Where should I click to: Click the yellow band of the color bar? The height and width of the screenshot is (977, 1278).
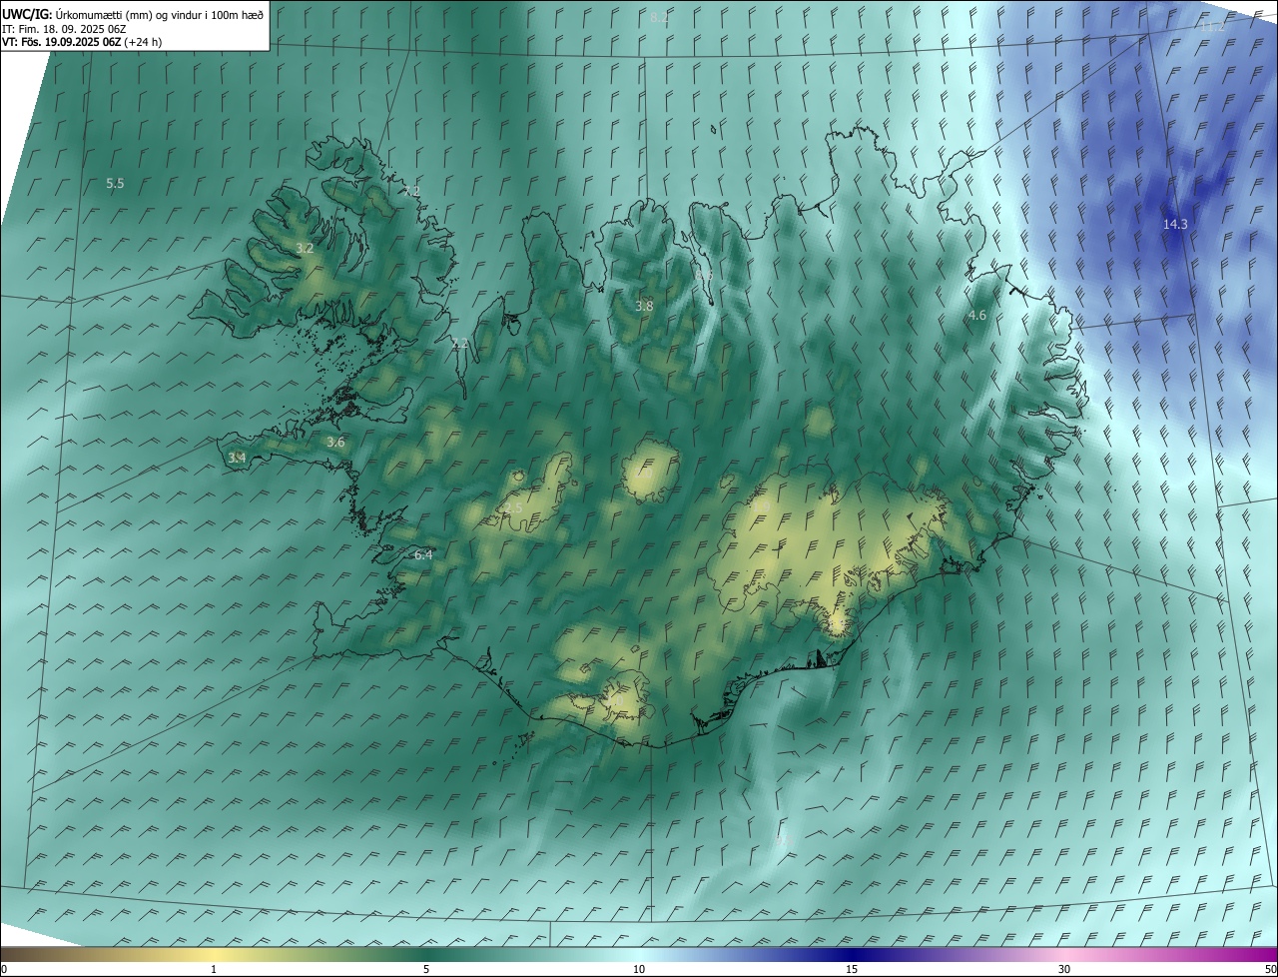pyautogui.click(x=214, y=955)
